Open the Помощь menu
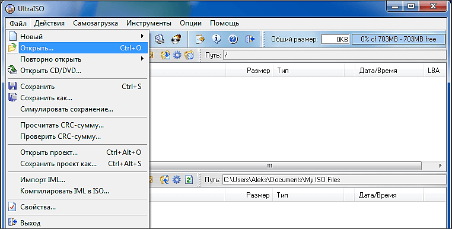Viewport: 452px width, 229px height. pyautogui.click(x=225, y=23)
